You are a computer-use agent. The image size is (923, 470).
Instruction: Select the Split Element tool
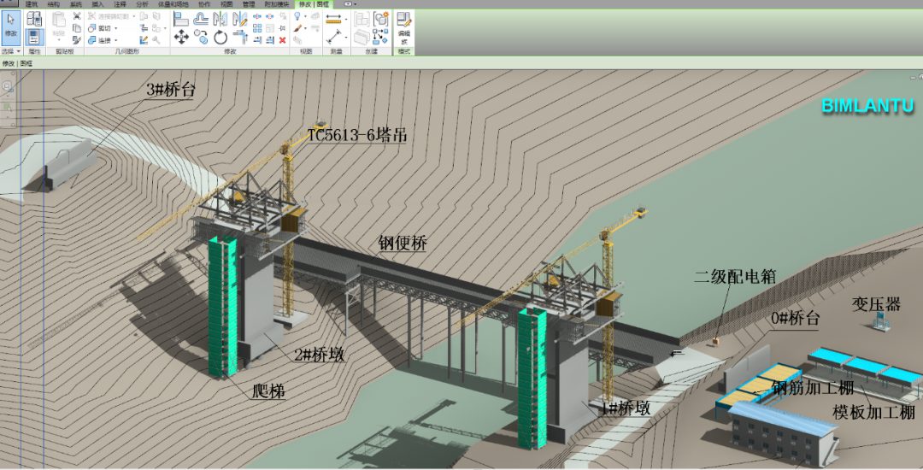(x=256, y=16)
